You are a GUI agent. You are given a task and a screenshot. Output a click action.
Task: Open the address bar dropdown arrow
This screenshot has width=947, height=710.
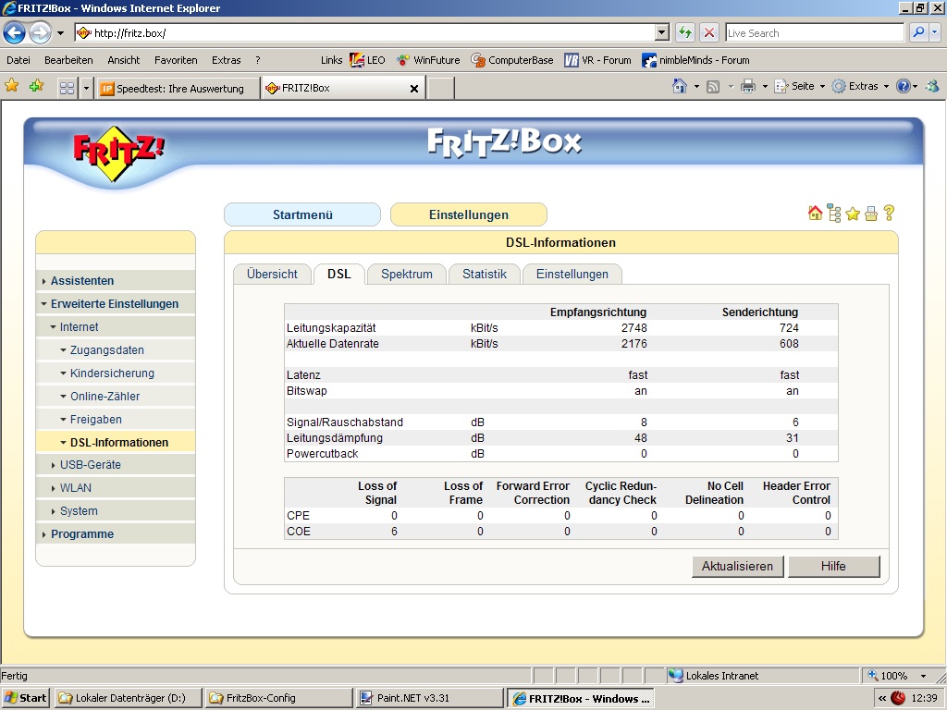click(x=662, y=32)
